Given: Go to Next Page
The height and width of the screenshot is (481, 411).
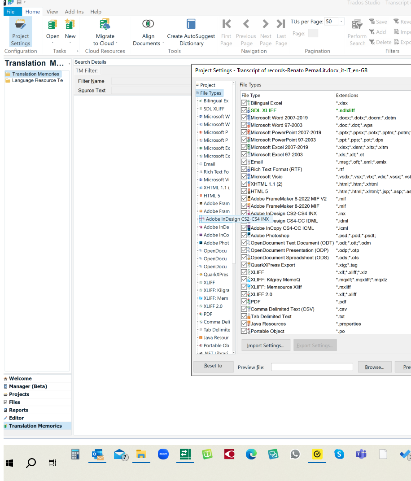Looking at the screenshot, I should tap(266, 32).
